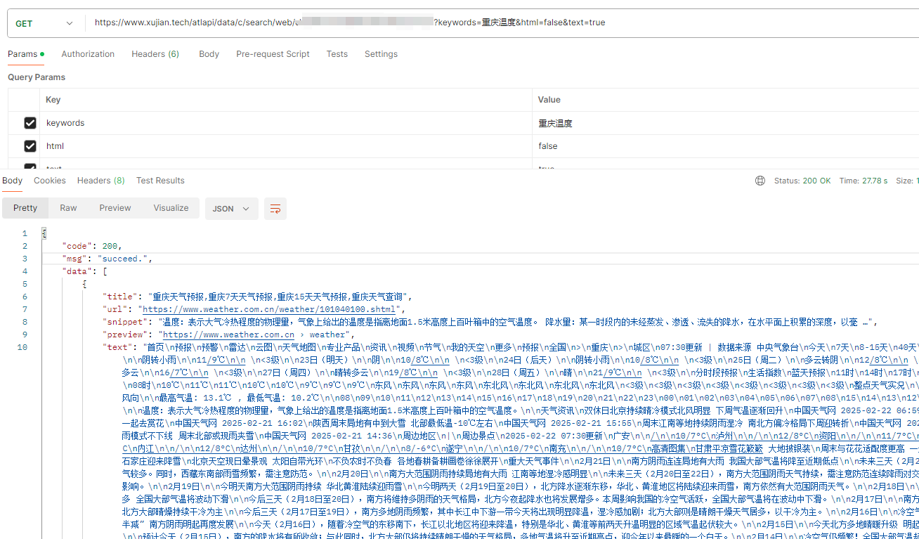Open the Settings tab
Image resolution: width=919 pixels, height=539 pixels.
381,54
